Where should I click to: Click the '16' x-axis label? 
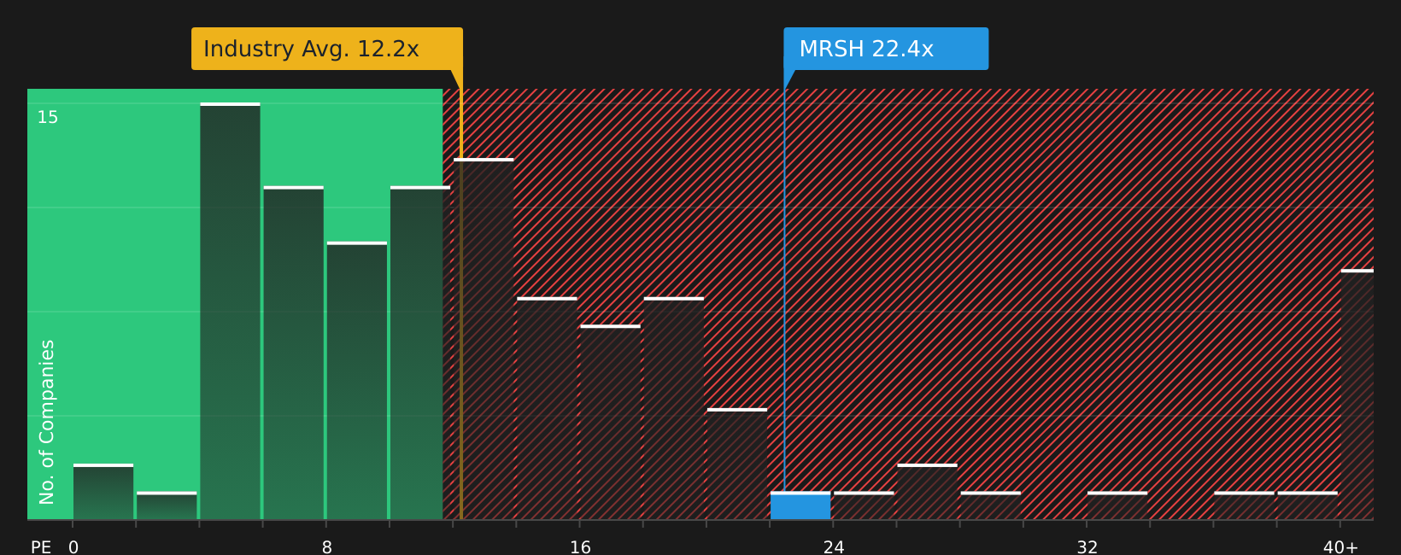pos(580,547)
